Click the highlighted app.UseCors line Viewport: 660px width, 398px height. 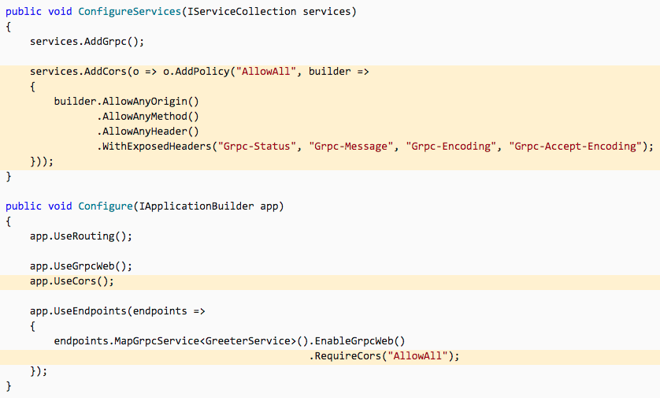72,281
